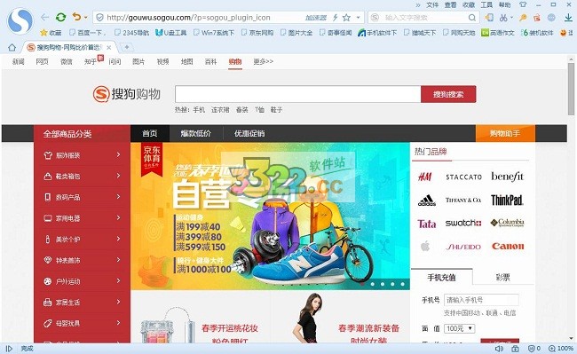577x354 pixels.
Task: Bookmark the page with the star icon
Action: coord(346,17)
